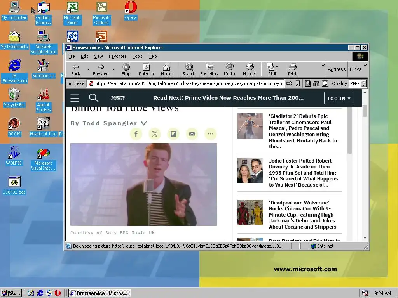Click the Variety logo

[118, 98]
